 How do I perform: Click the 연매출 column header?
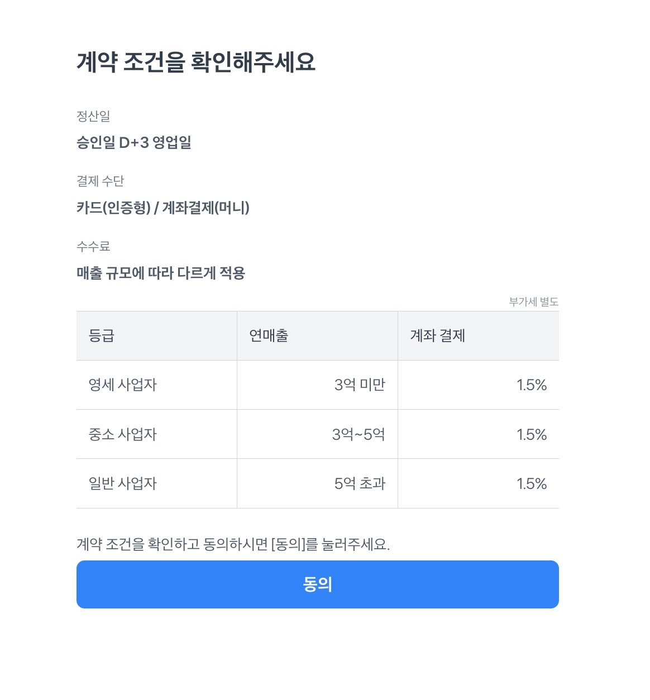tap(269, 335)
